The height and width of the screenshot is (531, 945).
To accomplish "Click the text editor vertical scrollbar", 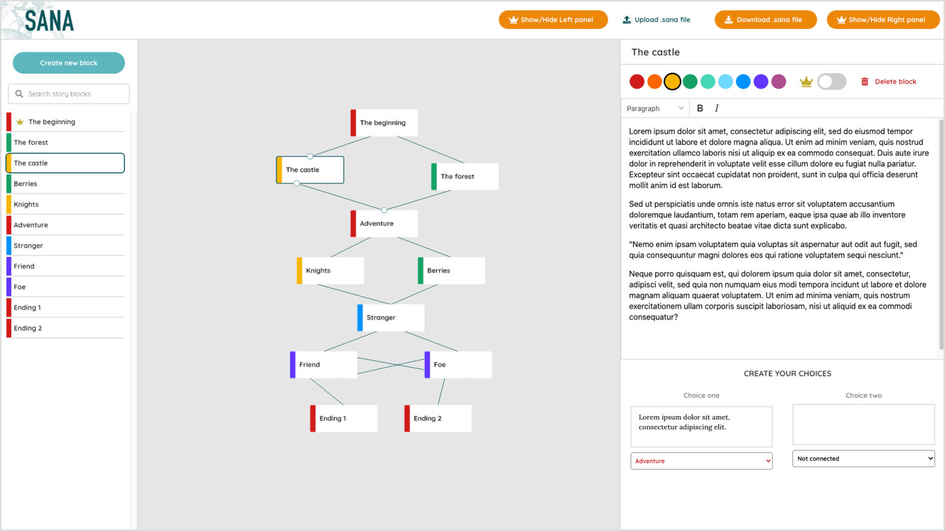I will tap(941, 234).
